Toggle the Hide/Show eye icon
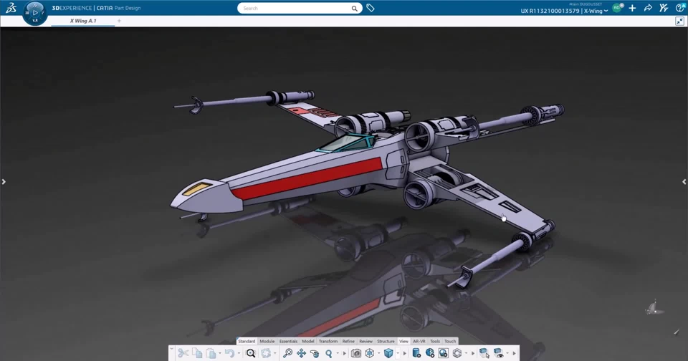688x361 pixels. point(499,353)
